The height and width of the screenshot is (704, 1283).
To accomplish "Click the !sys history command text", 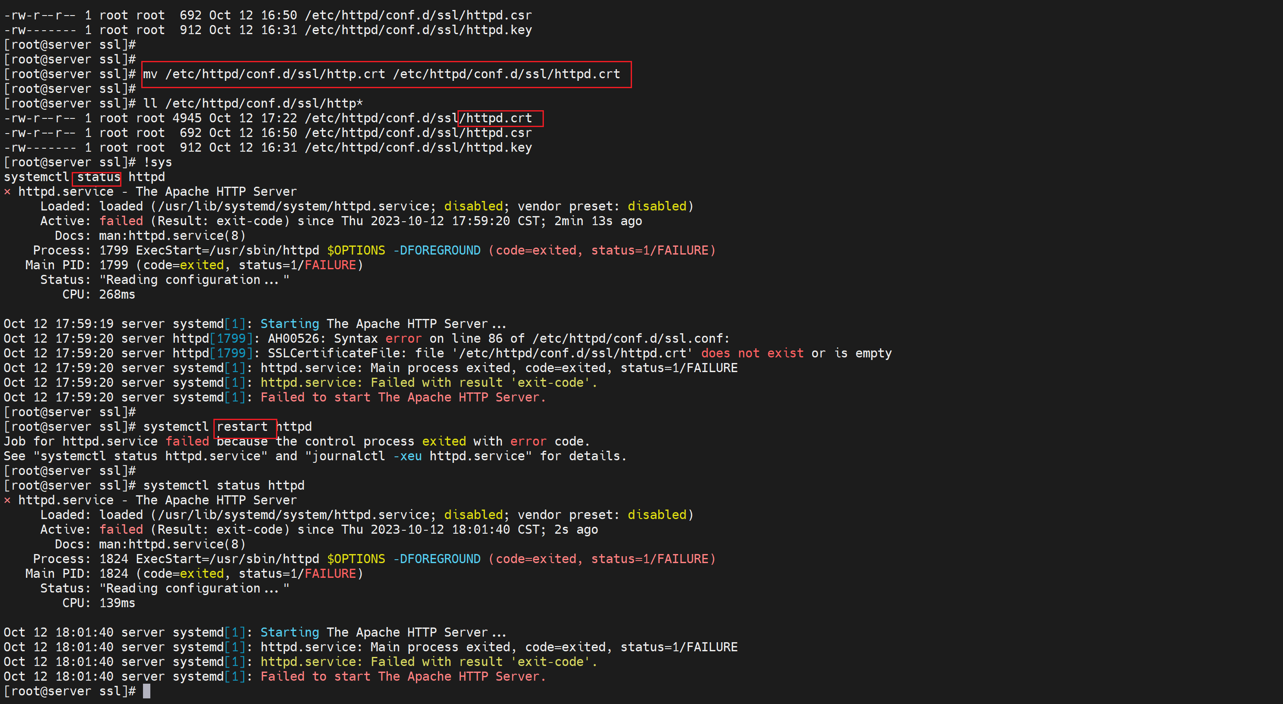I will (157, 162).
